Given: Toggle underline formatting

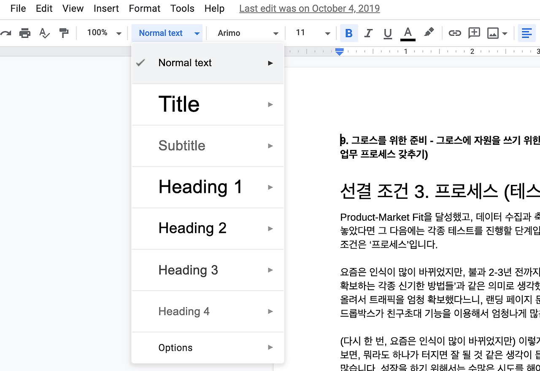Looking at the screenshot, I should pos(388,33).
